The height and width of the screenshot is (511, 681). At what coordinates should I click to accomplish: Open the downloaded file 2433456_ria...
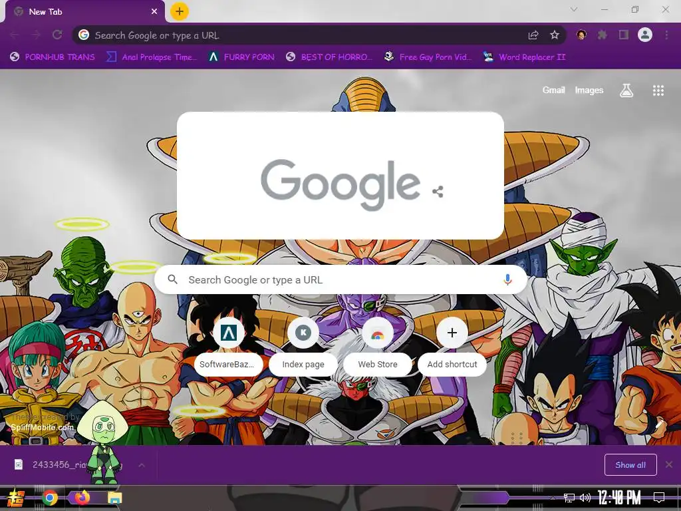[x=69, y=465]
